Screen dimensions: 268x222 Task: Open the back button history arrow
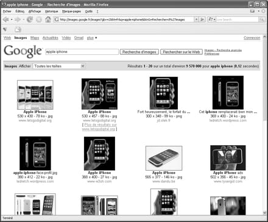pos(12,20)
